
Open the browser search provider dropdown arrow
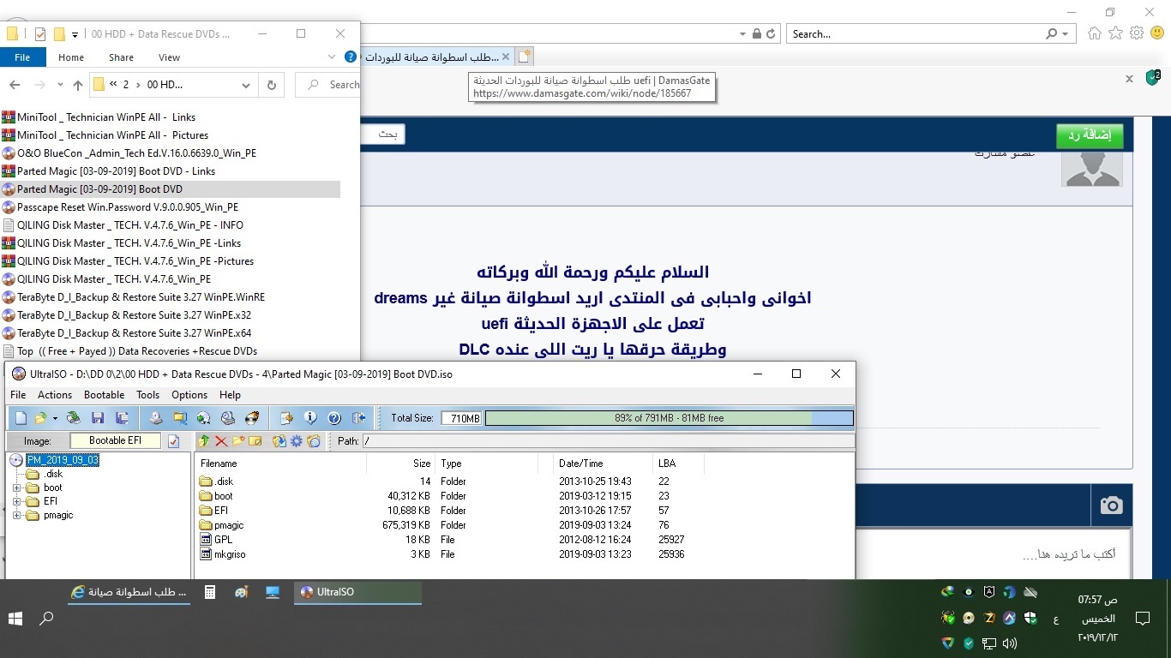click(x=1066, y=34)
